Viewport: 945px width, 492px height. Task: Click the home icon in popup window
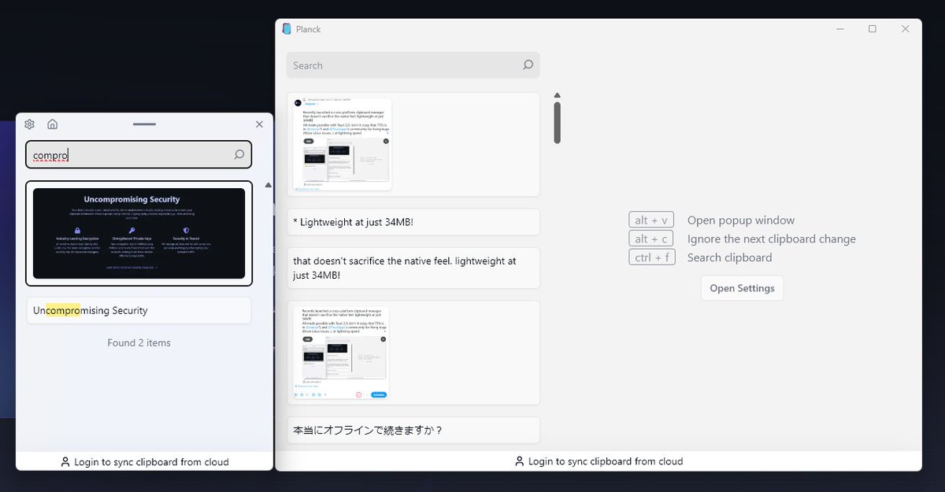point(52,124)
